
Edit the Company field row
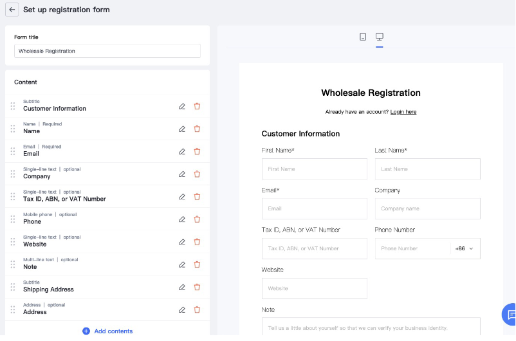point(182,174)
